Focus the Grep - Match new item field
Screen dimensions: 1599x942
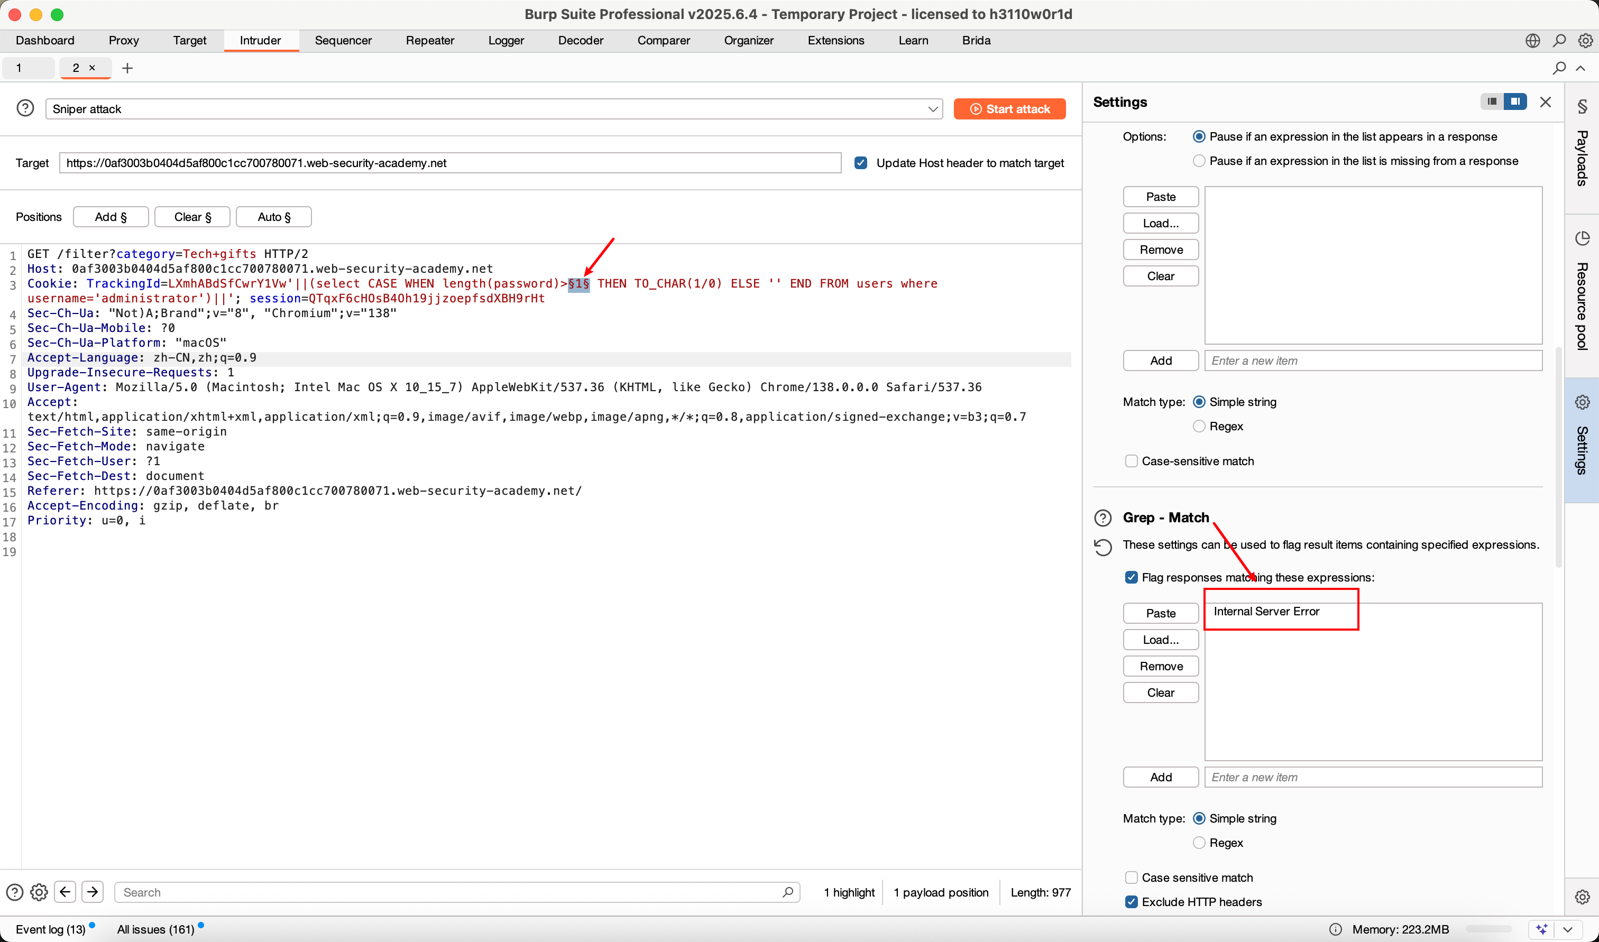click(1373, 778)
